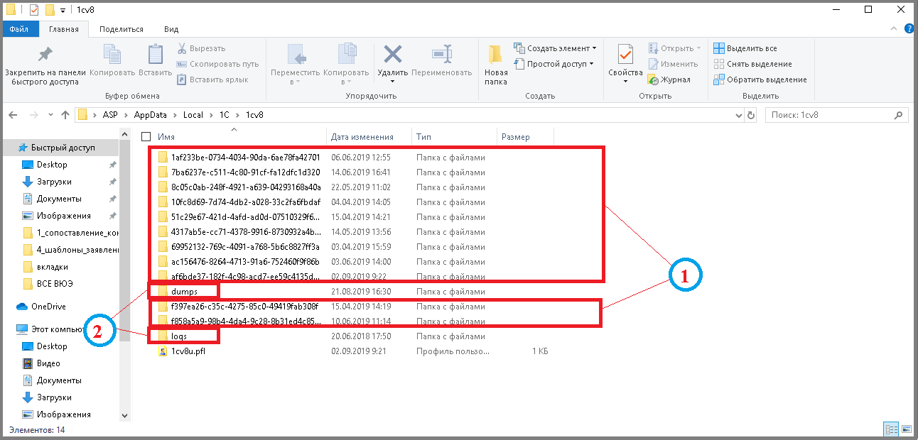Sort by the Тип column
Viewport: 918px width, 440px height.
pos(423,137)
